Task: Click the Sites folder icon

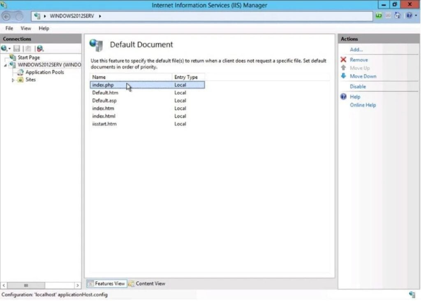Action: tap(20, 80)
